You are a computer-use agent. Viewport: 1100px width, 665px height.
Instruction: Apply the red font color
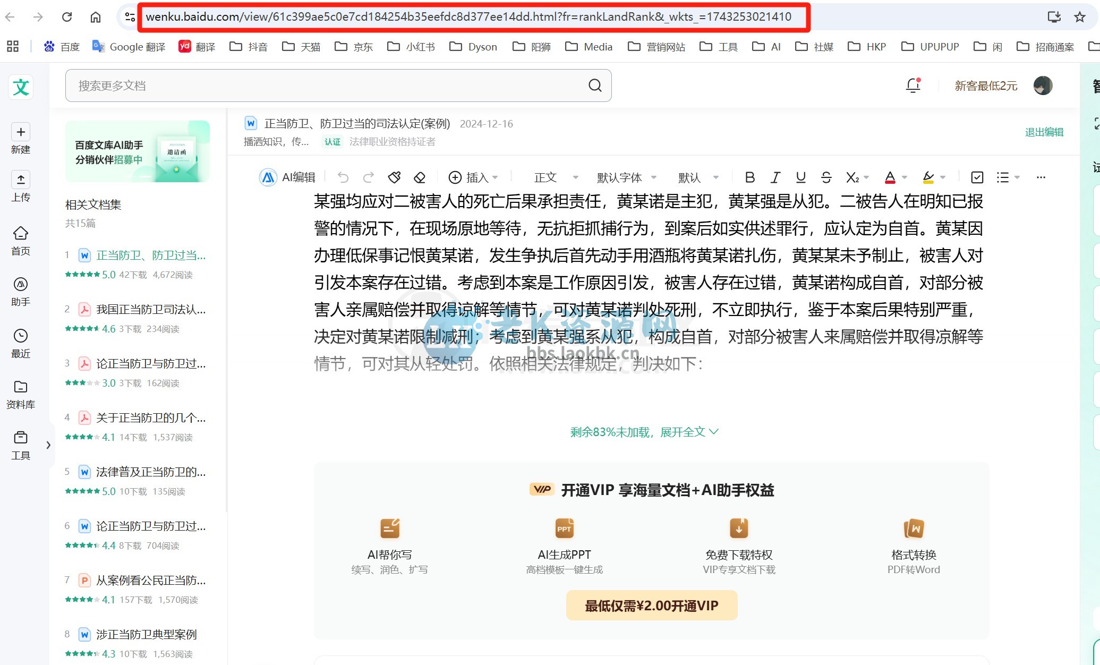pyautogui.click(x=890, y=177)
